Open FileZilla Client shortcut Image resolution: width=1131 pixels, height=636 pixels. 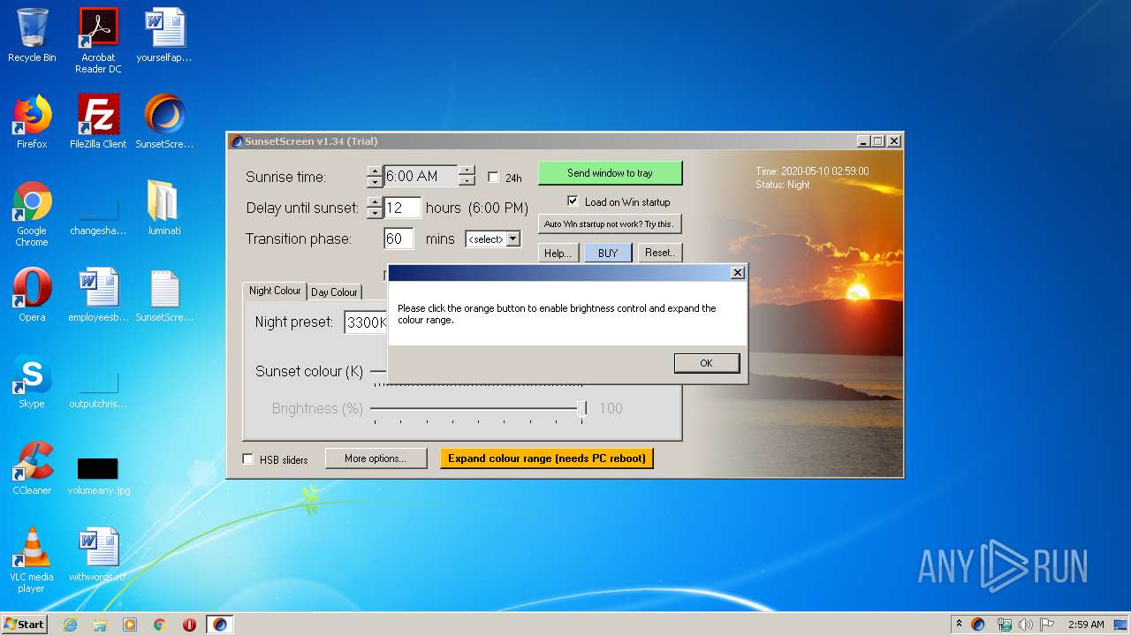pos(98,121)
